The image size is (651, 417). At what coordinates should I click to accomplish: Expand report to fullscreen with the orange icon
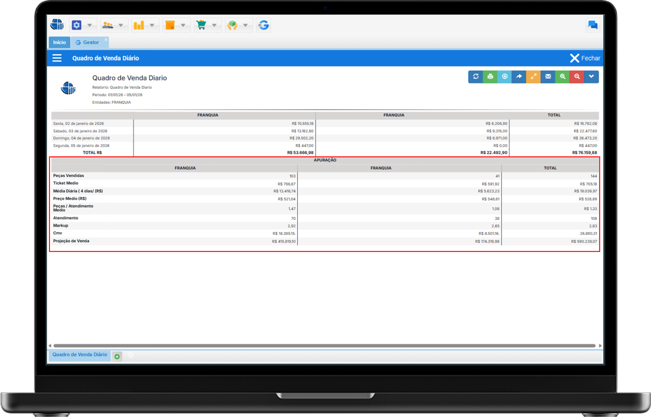[534, 77]
